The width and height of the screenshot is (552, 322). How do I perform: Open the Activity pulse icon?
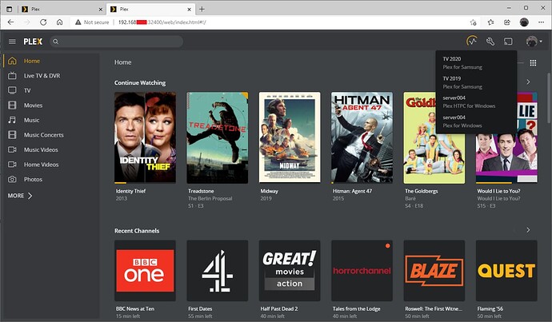(x=472, y=41)
